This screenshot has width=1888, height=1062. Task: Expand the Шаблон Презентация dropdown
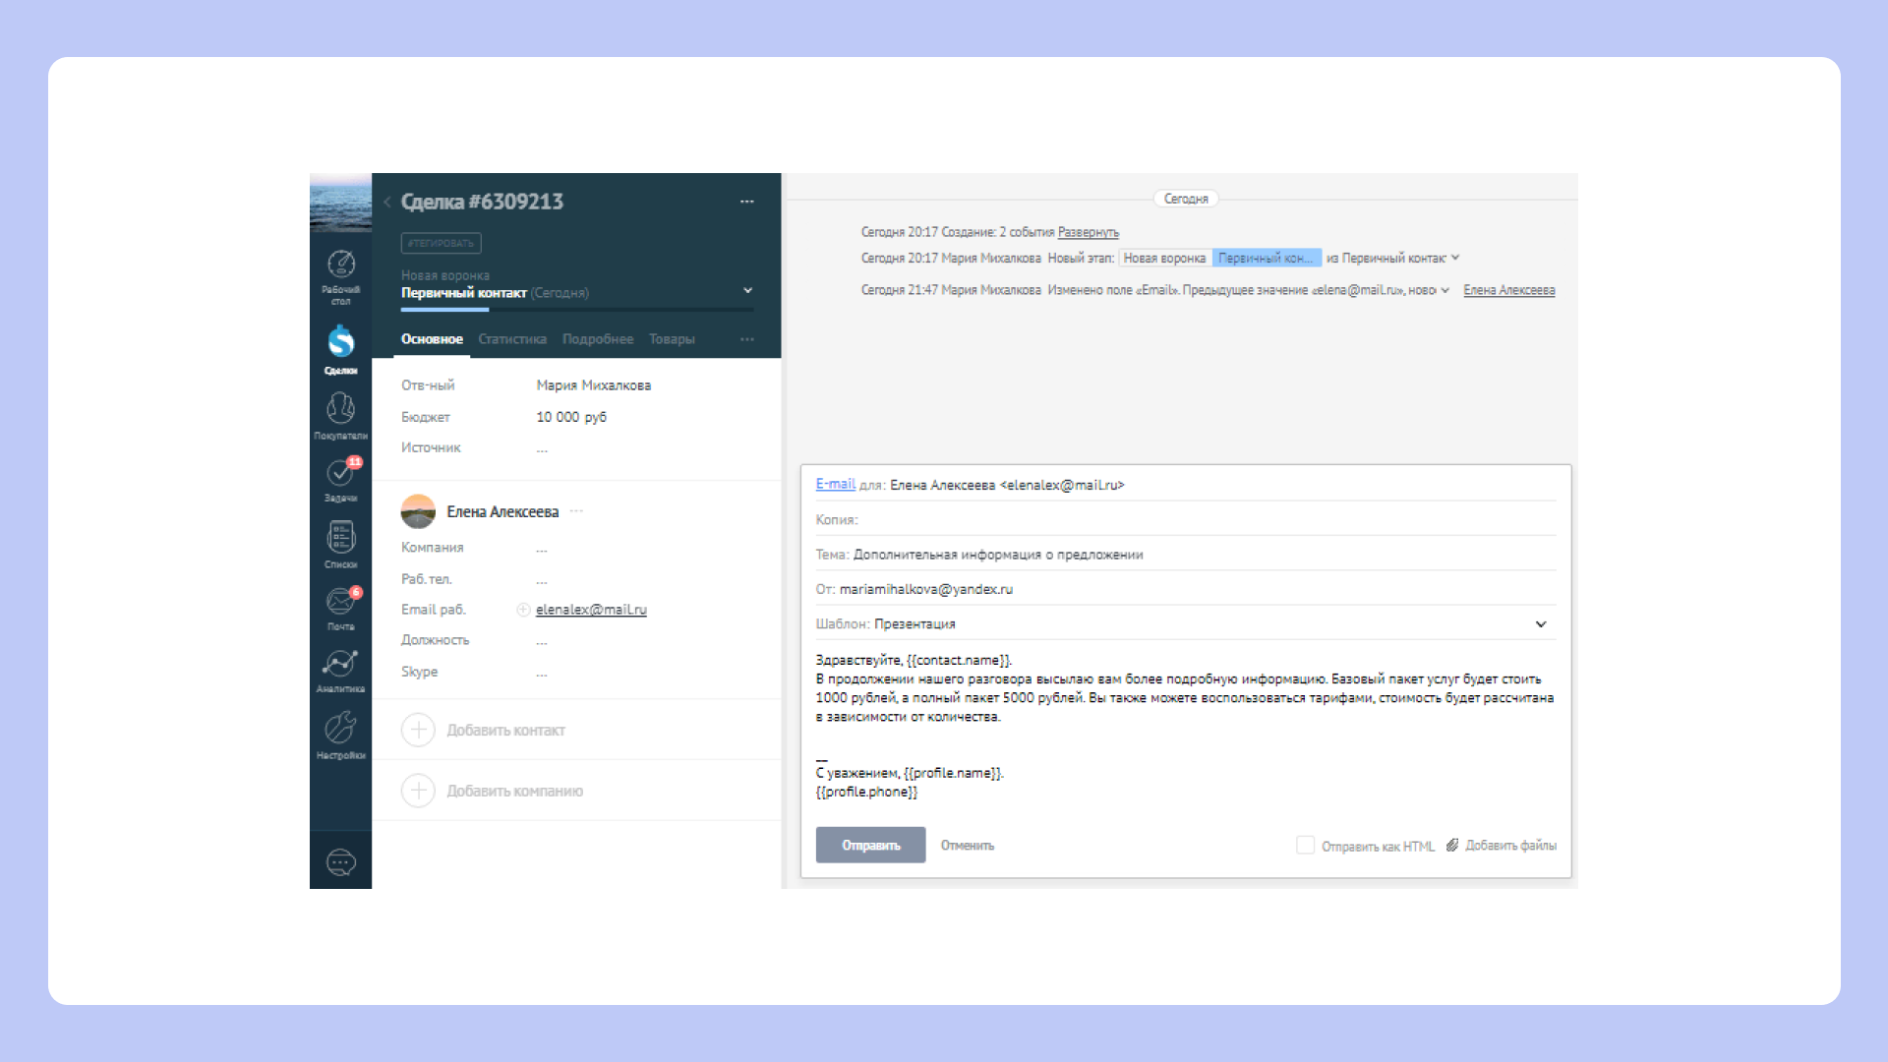1541,624
